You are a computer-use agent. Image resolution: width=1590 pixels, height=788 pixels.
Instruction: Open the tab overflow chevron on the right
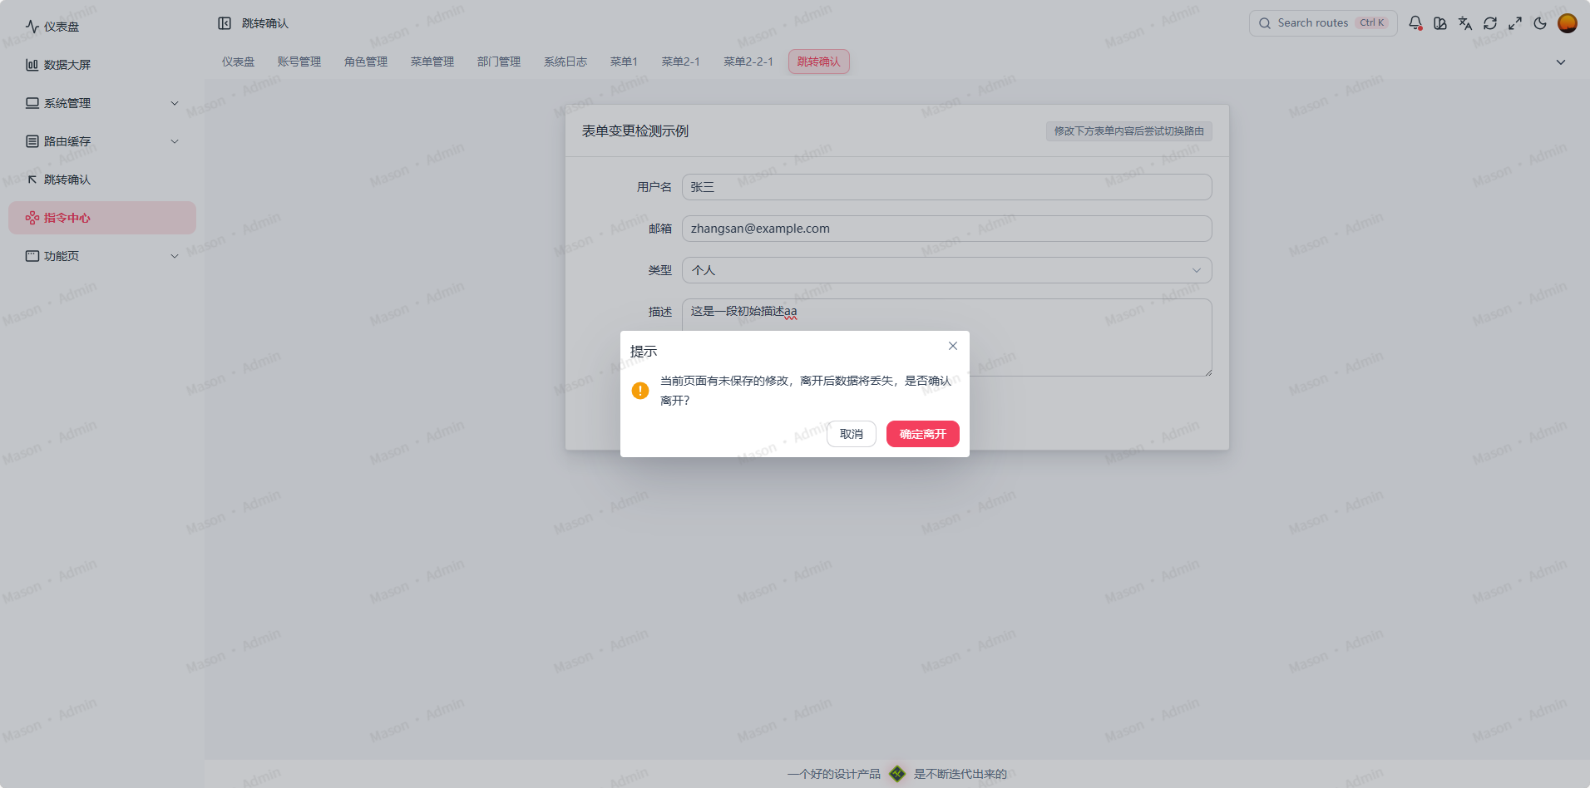pyautogui.click(x=1561, y=62)
